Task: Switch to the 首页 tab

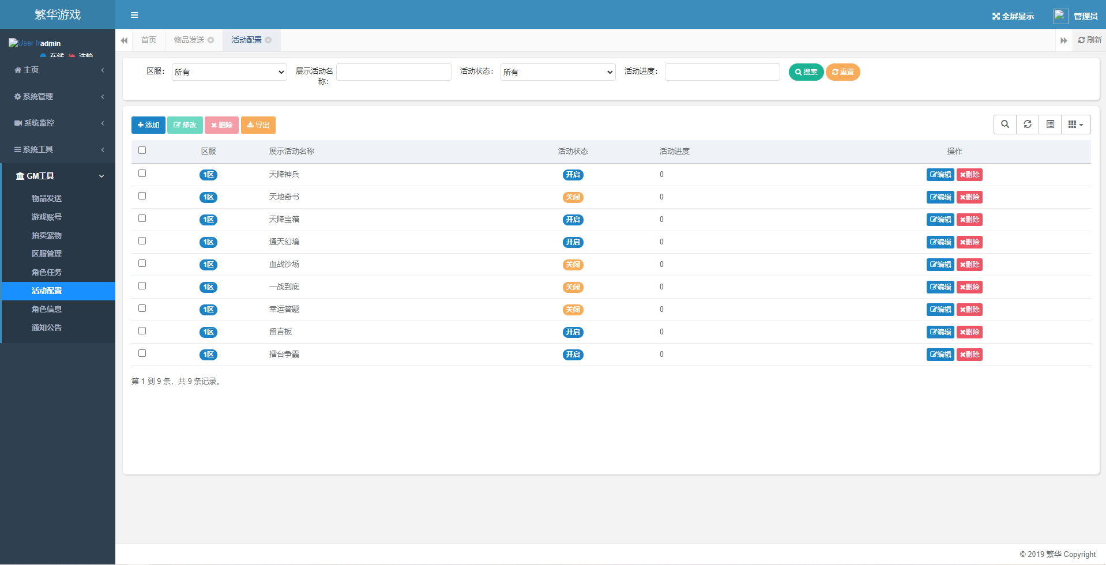Action: point(149,40)
